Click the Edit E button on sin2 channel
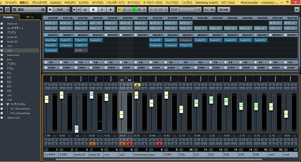 129,88
